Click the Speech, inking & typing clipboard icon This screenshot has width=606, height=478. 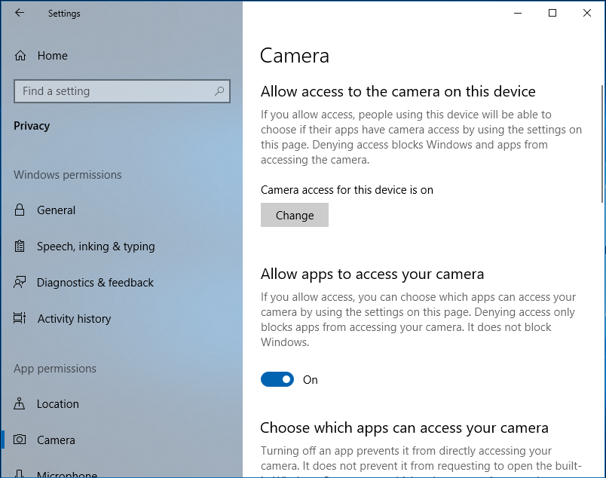(20, 247)
